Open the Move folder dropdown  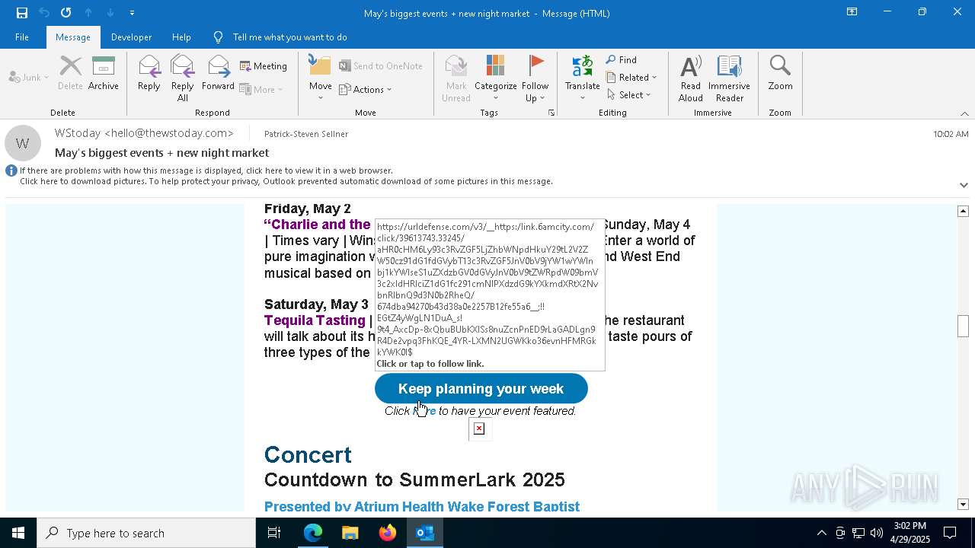click(x=321, y=78)
